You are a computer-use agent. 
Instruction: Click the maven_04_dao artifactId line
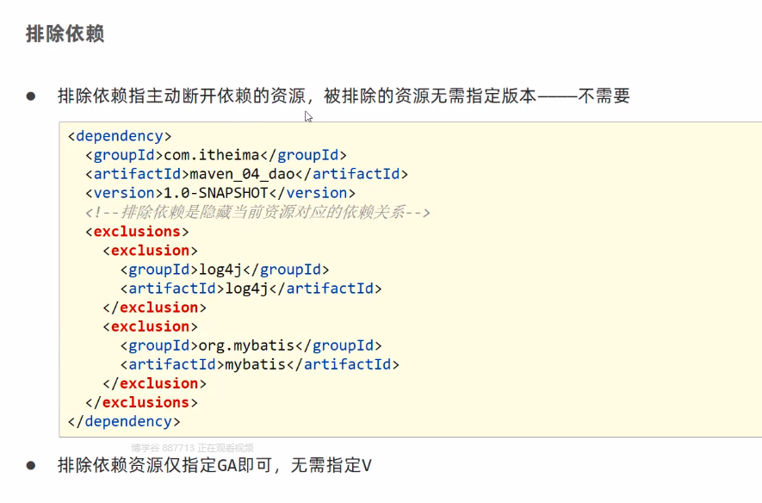click(246, 174)
